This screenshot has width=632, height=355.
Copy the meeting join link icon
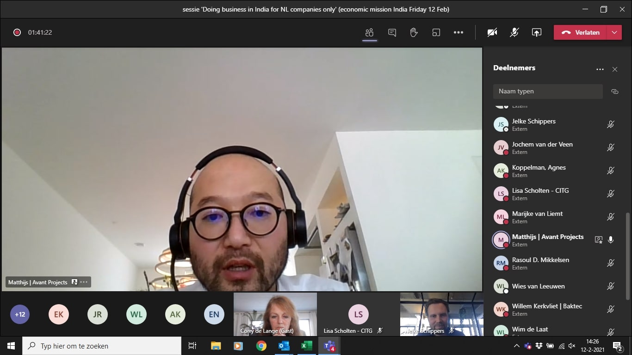[x=614, y=92]
